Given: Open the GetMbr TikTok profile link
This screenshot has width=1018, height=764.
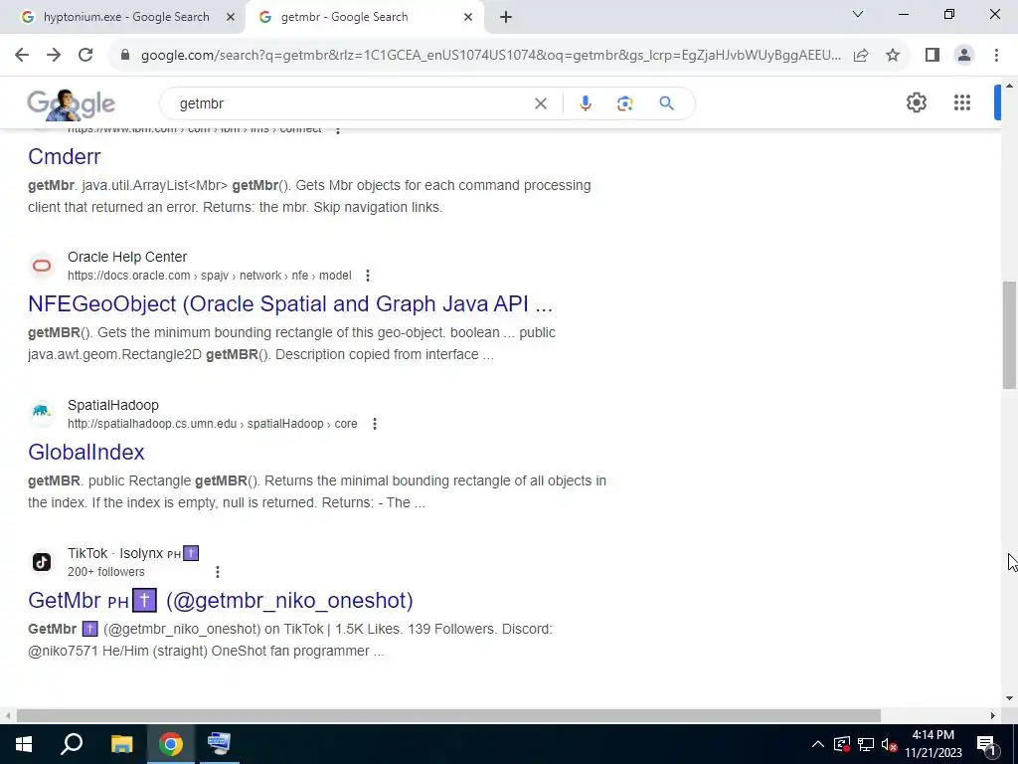Looking at the screenshot, I should (x=221, y=600).
